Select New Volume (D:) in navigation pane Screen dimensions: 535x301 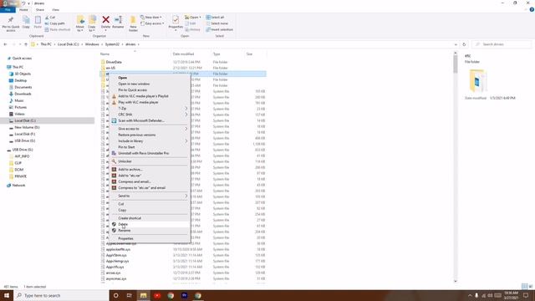27,128
